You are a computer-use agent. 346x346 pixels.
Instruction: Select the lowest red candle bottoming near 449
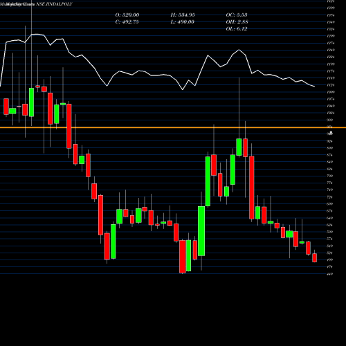click(183, 257)
